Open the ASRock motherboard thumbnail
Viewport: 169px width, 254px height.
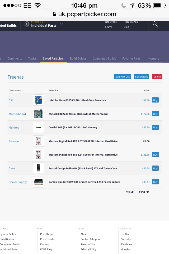pyautogui.click(x=39, y=114)
